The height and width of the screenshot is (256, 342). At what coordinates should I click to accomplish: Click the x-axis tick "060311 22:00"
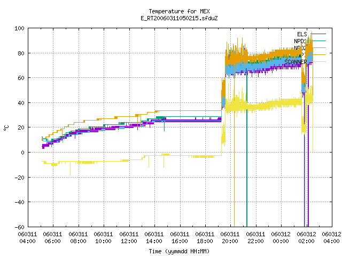[x=255, y=238]
